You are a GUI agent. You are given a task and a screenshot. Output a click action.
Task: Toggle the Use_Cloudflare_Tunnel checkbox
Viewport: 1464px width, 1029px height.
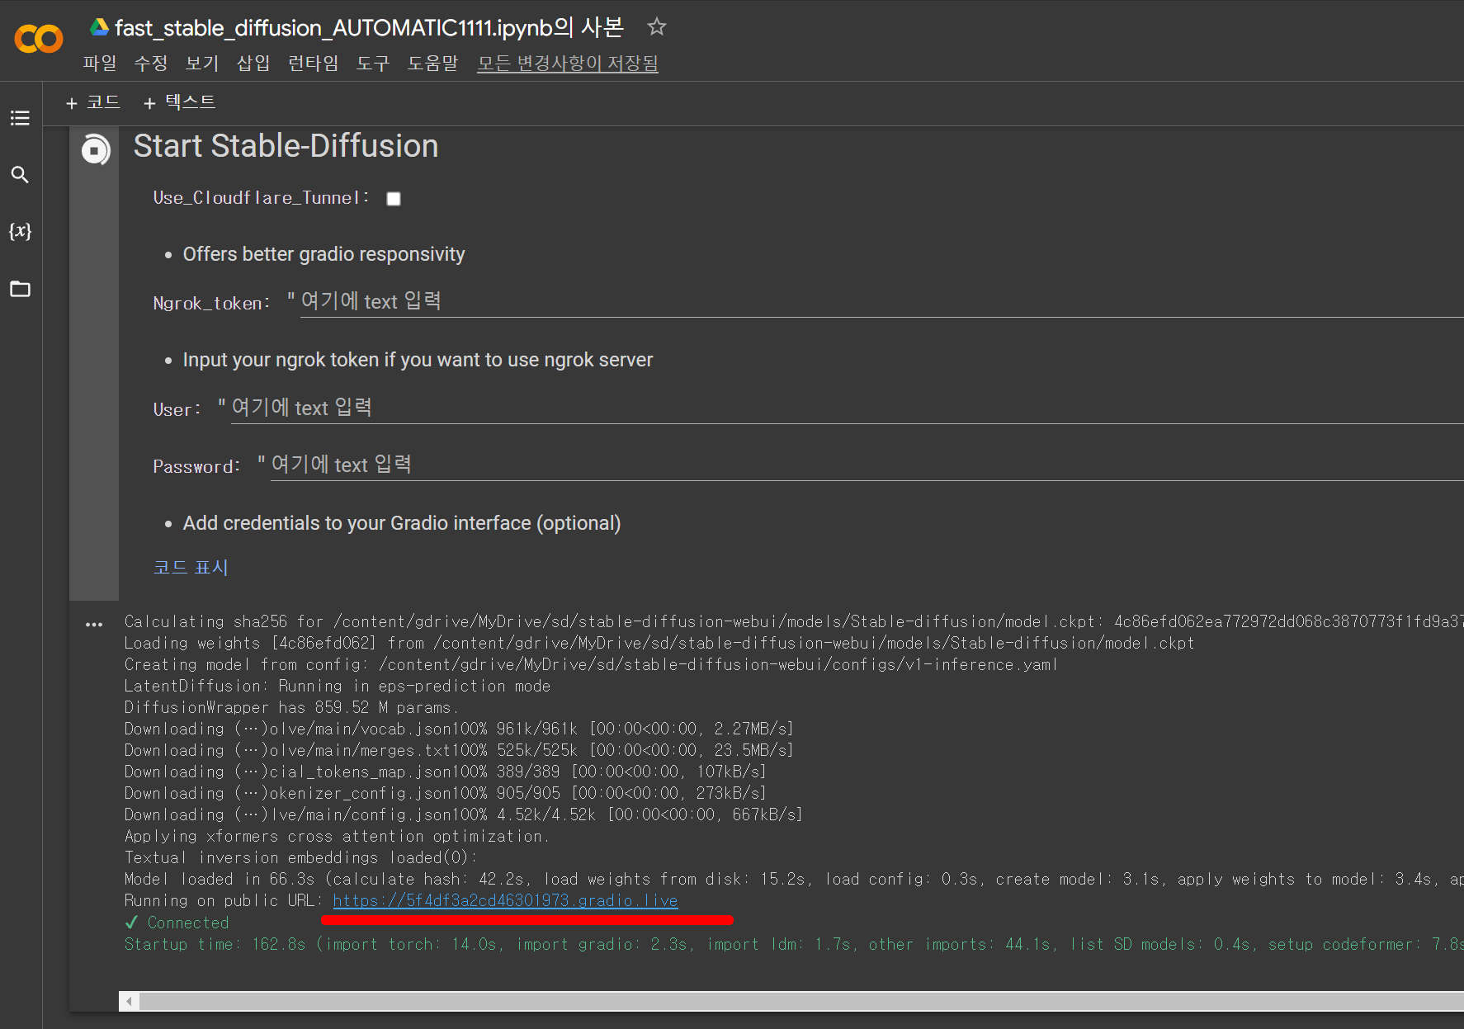pyautogui.click(x=394, y=199)
